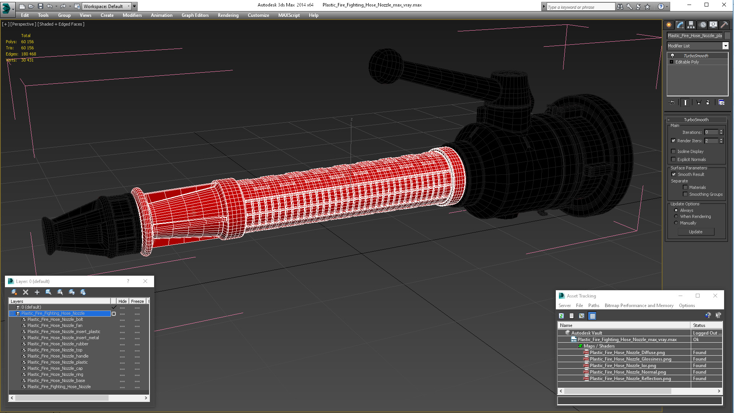The width and height of the screenshot is (734, 413).
Task: Select the When Rendering update option
Action: pos(676,216)
